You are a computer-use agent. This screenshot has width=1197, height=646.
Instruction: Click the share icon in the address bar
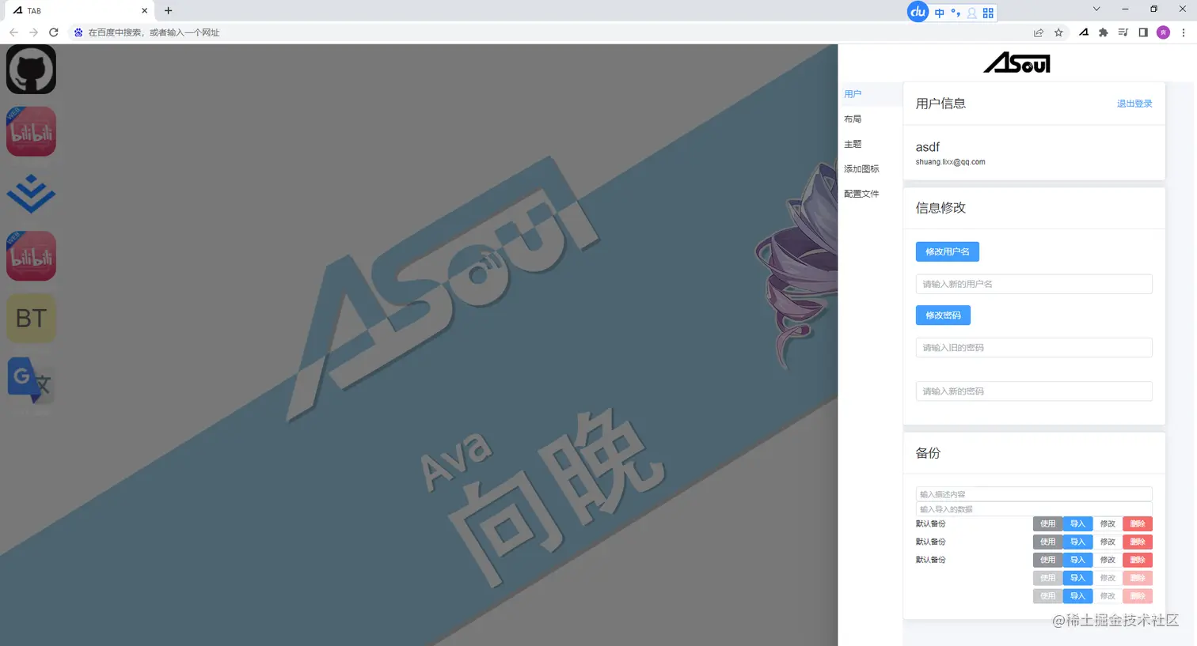1038,32
